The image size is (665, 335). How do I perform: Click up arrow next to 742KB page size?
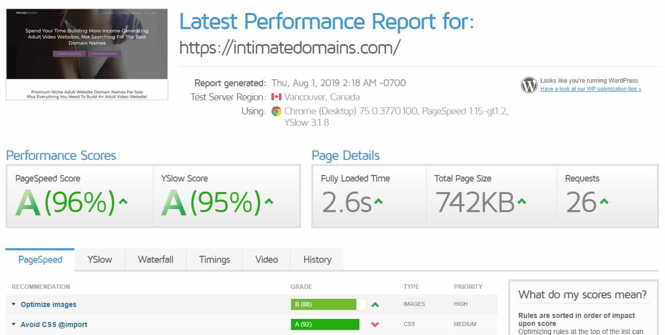coord(521,202)
